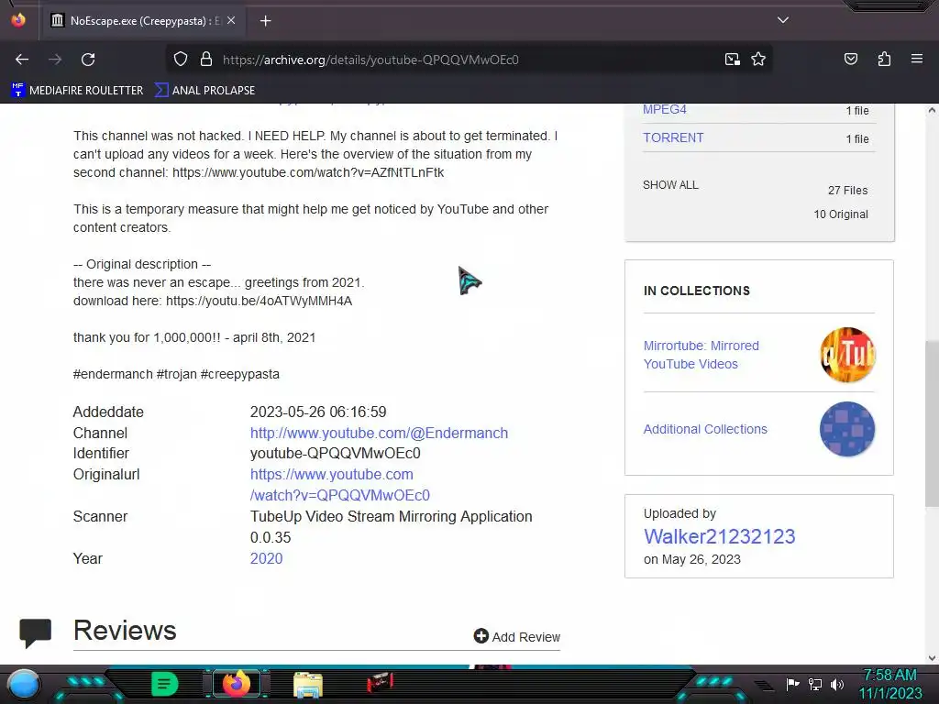The height and width of the screenshot is (704, 939).
Task: Open the picture-in-picture icon in the address bar
Action: 732,60
